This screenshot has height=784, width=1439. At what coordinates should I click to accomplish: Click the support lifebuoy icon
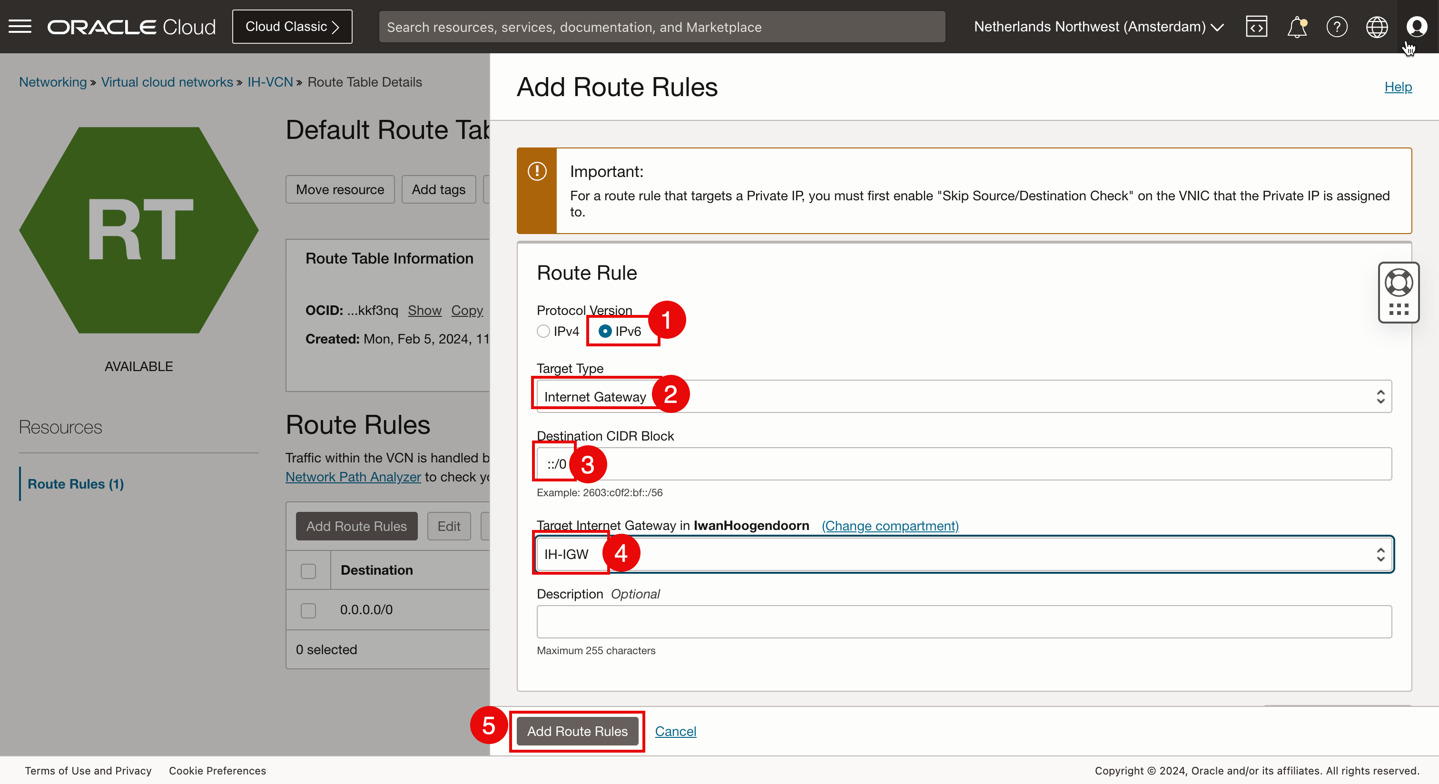(x=1398, y=283)
